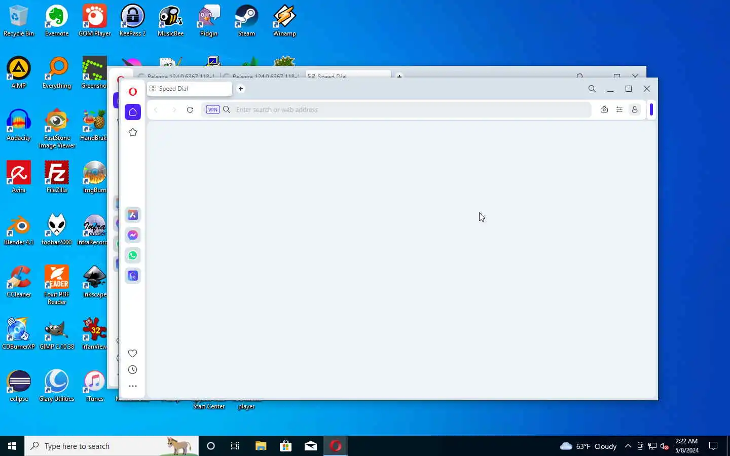Open Microsoft Store from taskbar

(285, 446)
